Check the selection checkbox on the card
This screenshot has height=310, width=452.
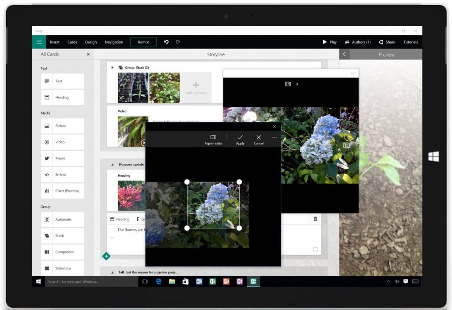(315, 249)
